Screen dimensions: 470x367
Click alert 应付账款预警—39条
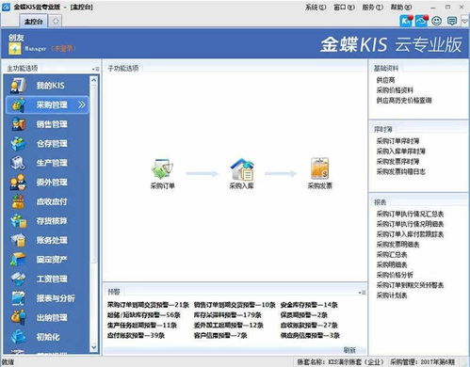[136, 335]
